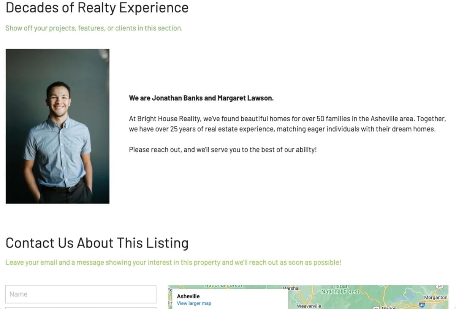Click the bold Jonathan Banks and Margaret Lawson text

[201, 98]
